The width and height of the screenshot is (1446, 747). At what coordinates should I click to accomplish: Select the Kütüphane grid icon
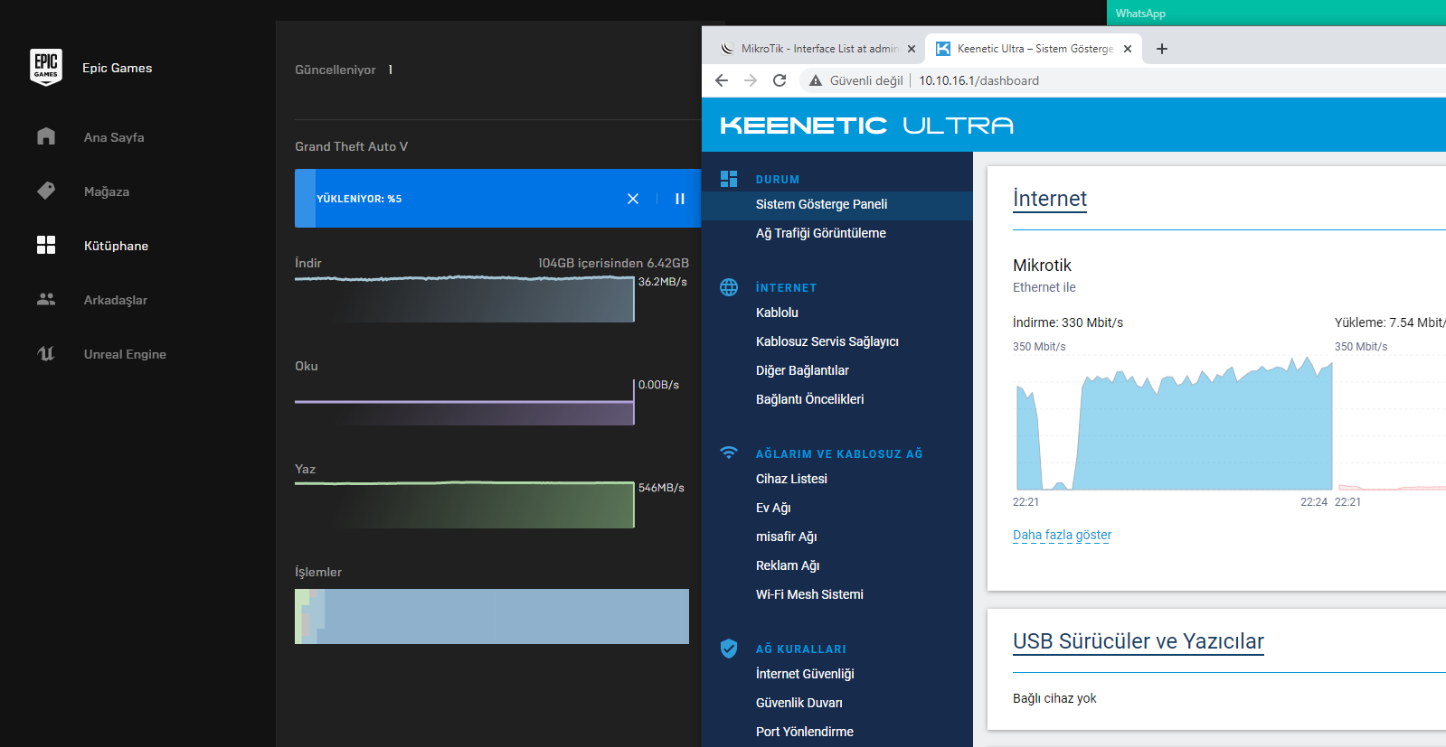click(x=46, y=245)
